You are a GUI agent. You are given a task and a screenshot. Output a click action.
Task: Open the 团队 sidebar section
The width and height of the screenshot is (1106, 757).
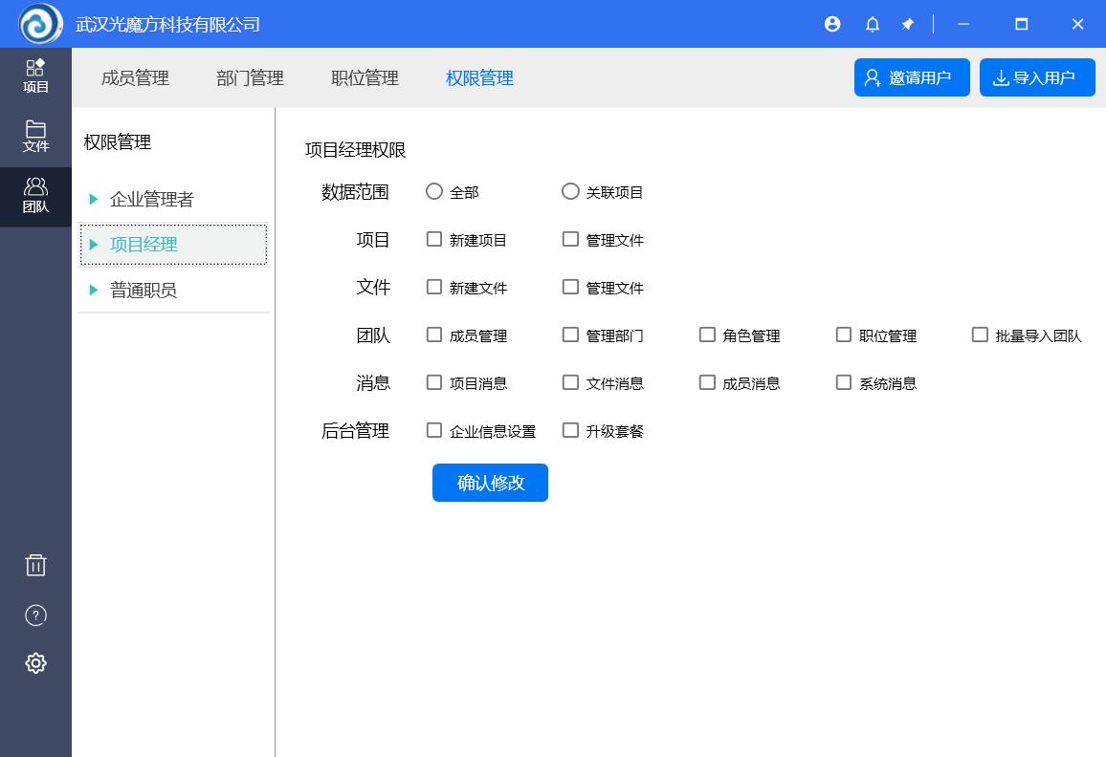35,197
